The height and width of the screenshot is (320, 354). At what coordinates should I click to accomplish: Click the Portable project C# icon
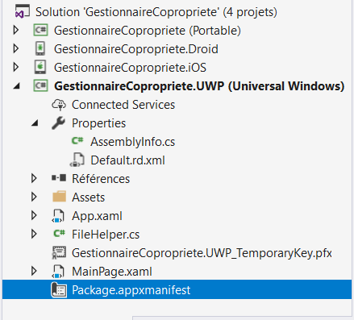40,30
